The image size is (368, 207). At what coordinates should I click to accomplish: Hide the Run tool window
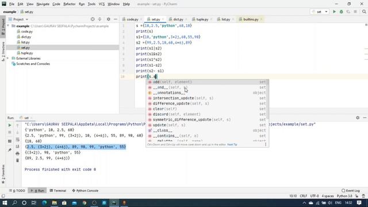click(365, 117)
